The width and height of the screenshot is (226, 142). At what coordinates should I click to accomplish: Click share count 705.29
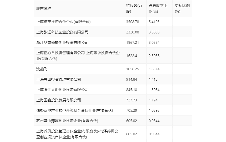(x=132, y=110)
